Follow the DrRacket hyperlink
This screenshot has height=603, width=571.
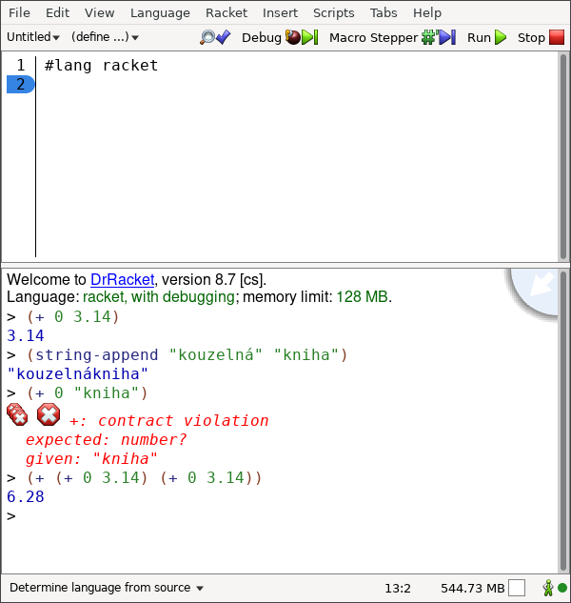[122, 279]
